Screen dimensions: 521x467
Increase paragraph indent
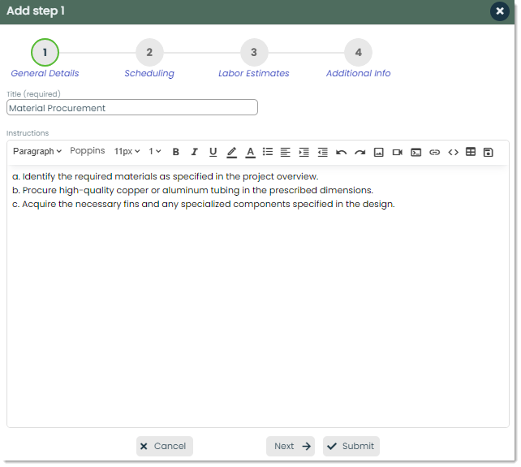pos(304,153)
